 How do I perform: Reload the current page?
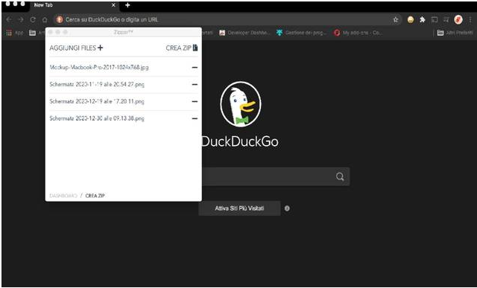[x=33, y=20]
